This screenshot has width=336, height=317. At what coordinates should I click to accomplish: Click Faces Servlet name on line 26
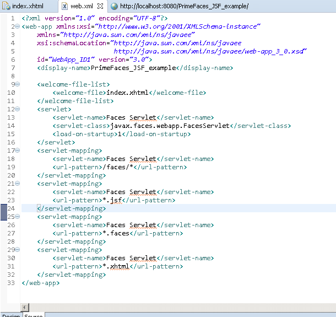tap(131, 225)
